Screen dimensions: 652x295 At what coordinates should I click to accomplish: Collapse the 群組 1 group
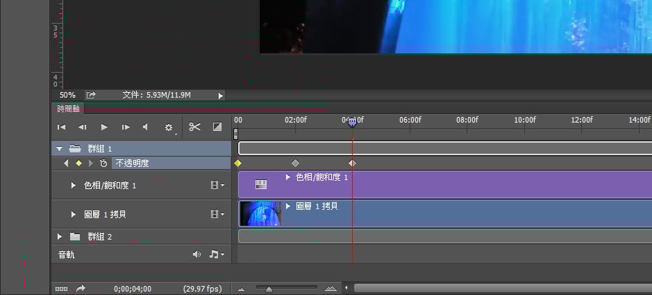coord(59,149)
